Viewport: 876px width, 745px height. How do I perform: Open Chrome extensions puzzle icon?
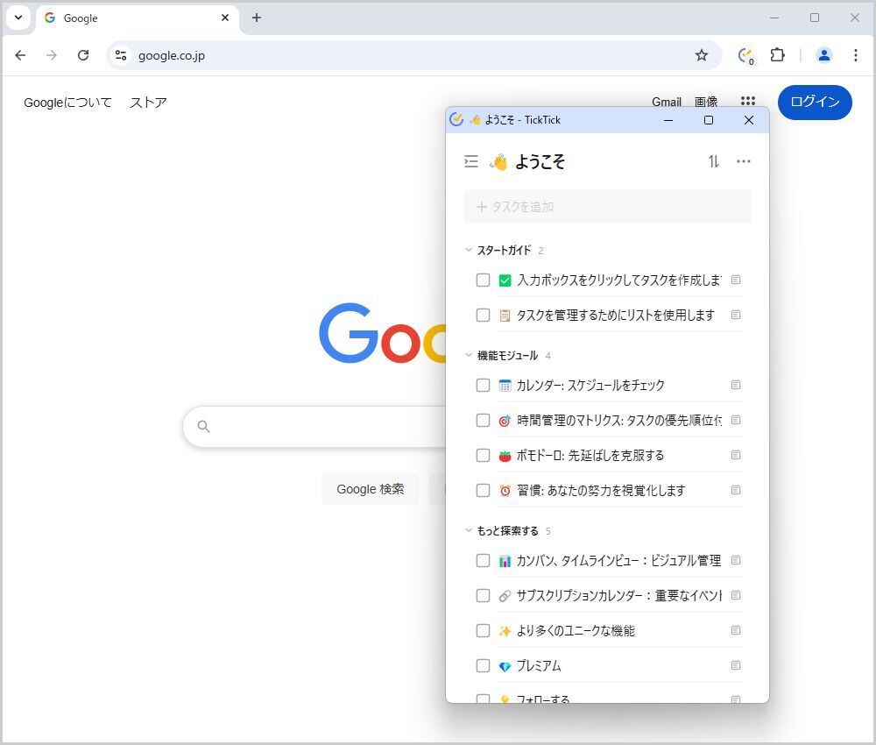[777, 54]
